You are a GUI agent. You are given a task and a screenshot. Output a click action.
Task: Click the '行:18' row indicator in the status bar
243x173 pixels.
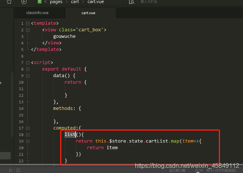pos(199,171)
